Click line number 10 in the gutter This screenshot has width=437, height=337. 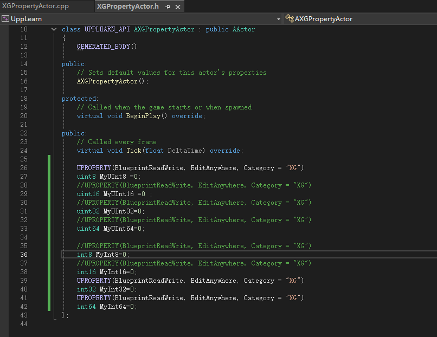[23, 29]
